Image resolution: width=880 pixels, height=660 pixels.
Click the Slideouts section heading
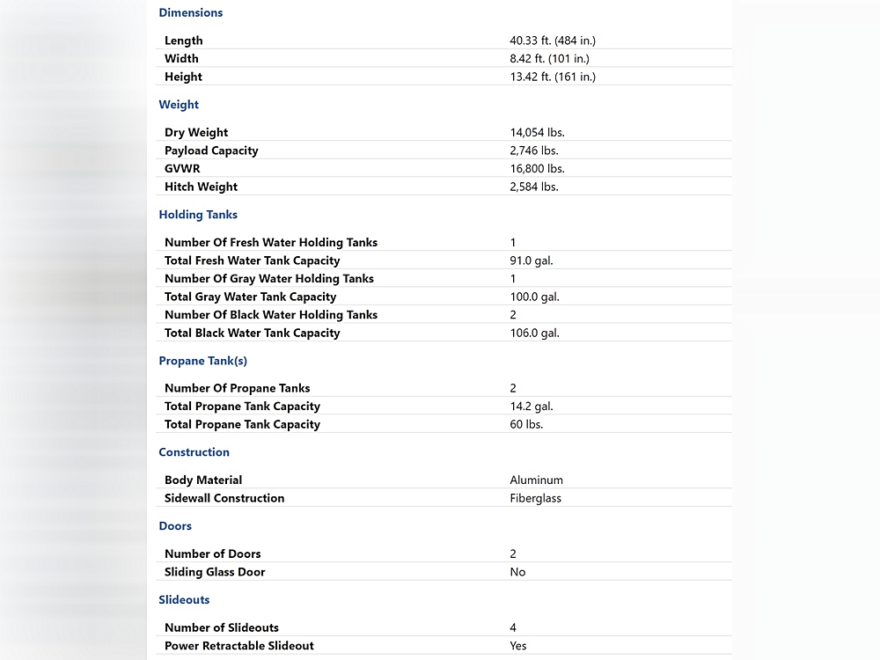pyautogui.click(x=184, y=600)
